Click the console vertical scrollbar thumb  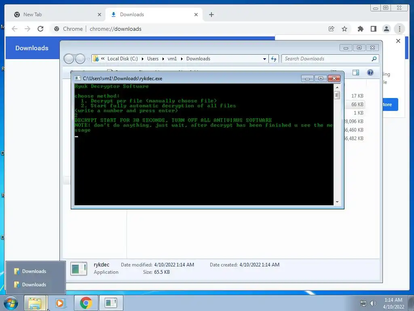(337, 95)
